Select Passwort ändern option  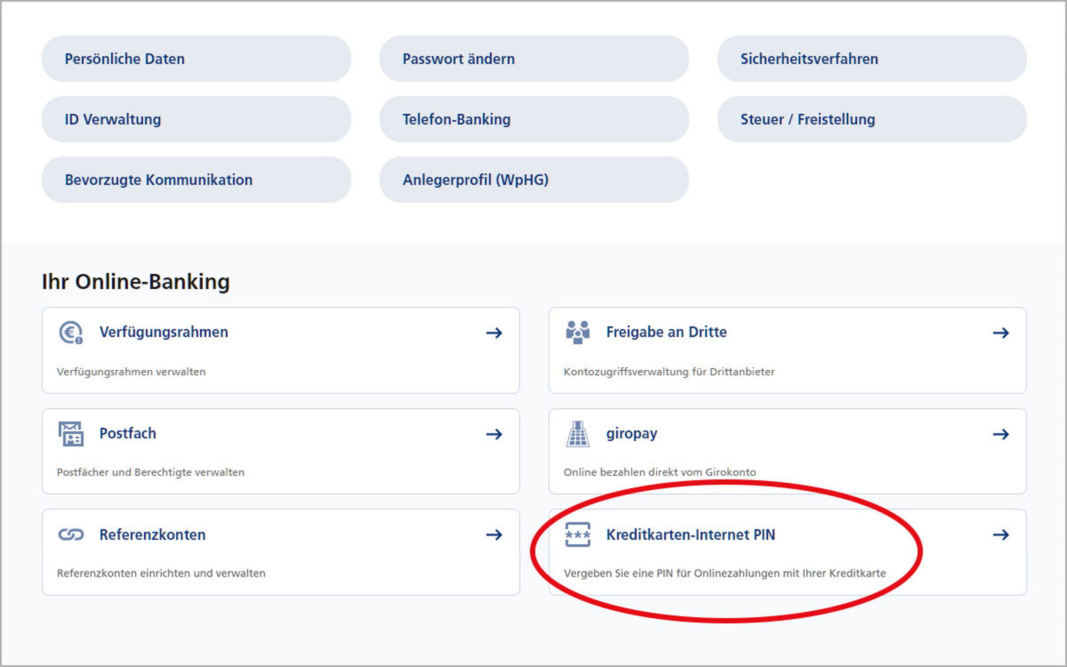(x=534, y=59)
